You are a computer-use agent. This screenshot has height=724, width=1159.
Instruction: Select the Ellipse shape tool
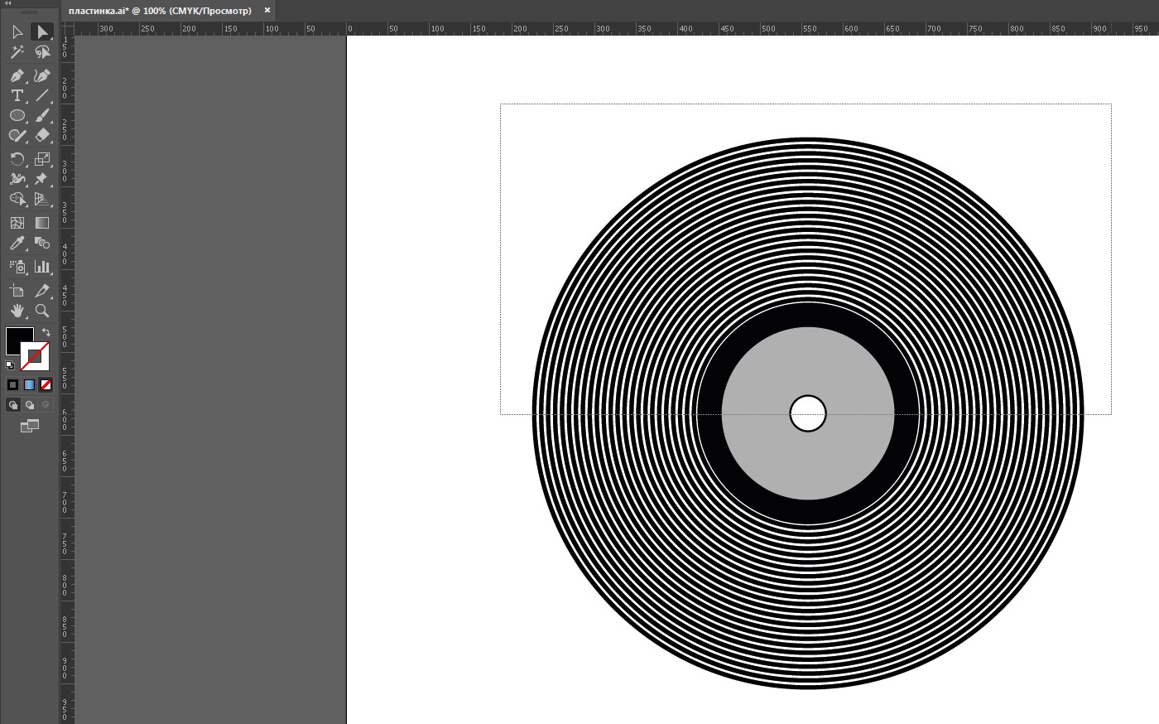17,115
